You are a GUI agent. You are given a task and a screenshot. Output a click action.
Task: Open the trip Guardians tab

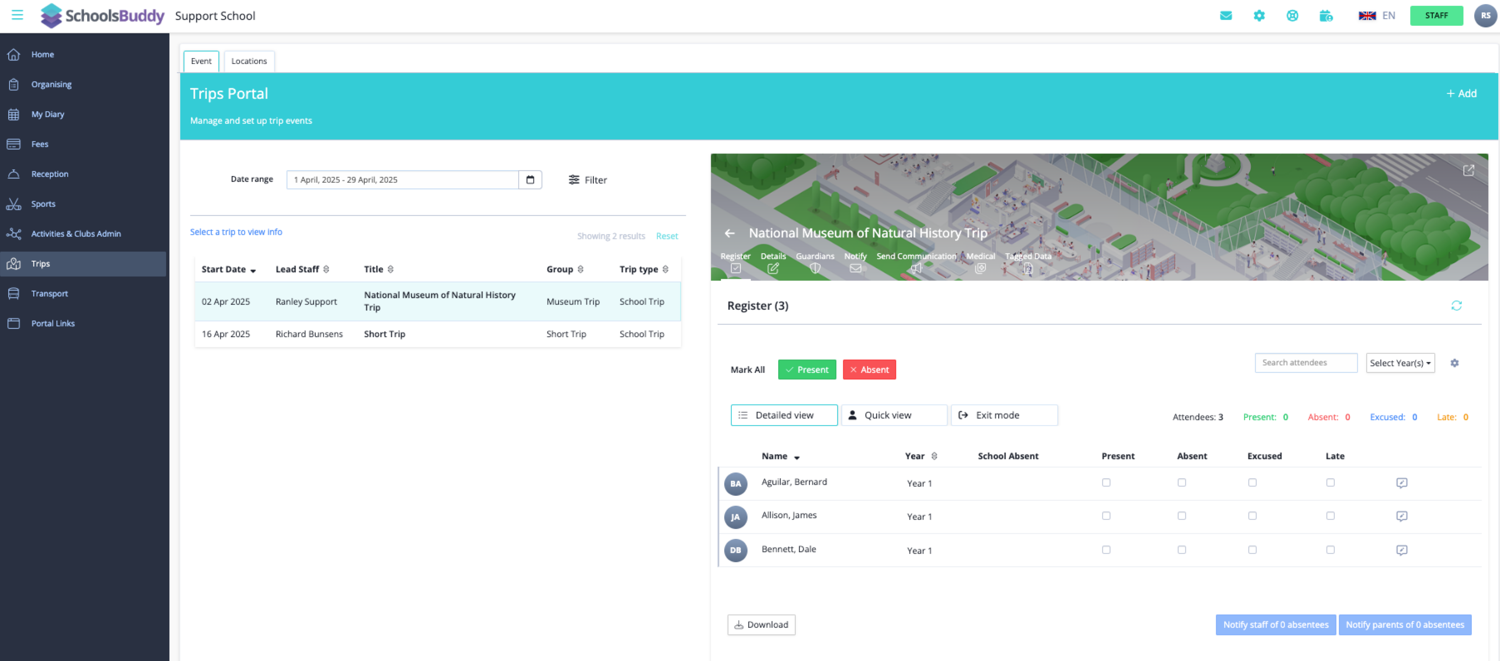[x=815, y=263]
